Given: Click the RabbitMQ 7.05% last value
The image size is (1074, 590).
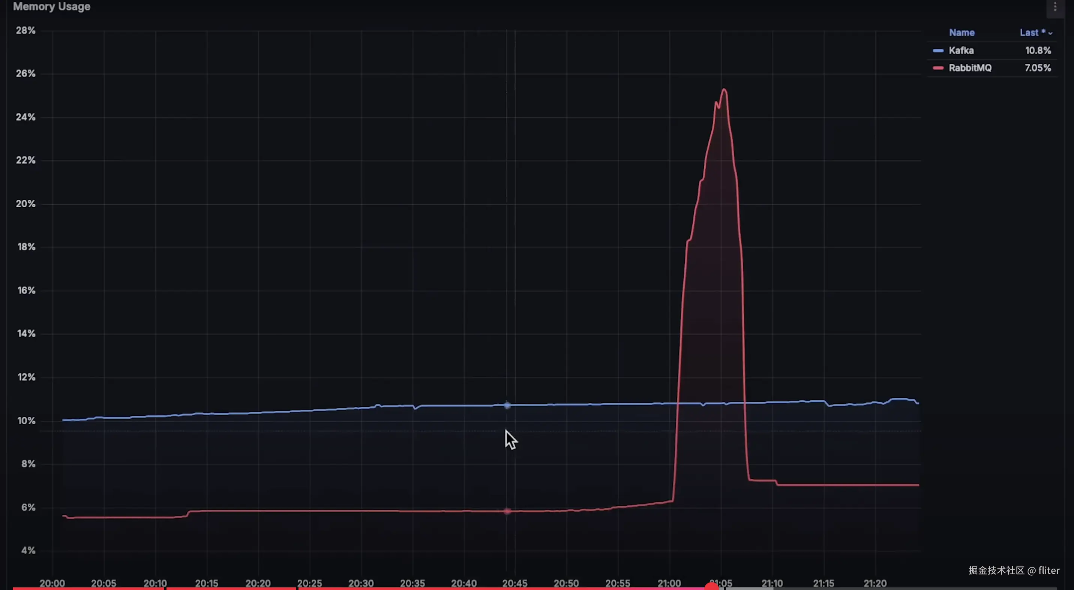Looking at the screenshot, I should point(1038,68).
